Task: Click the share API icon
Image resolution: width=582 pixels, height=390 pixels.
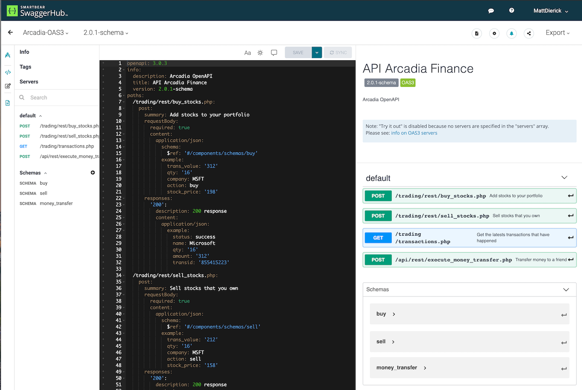Action: pos(529,33)
